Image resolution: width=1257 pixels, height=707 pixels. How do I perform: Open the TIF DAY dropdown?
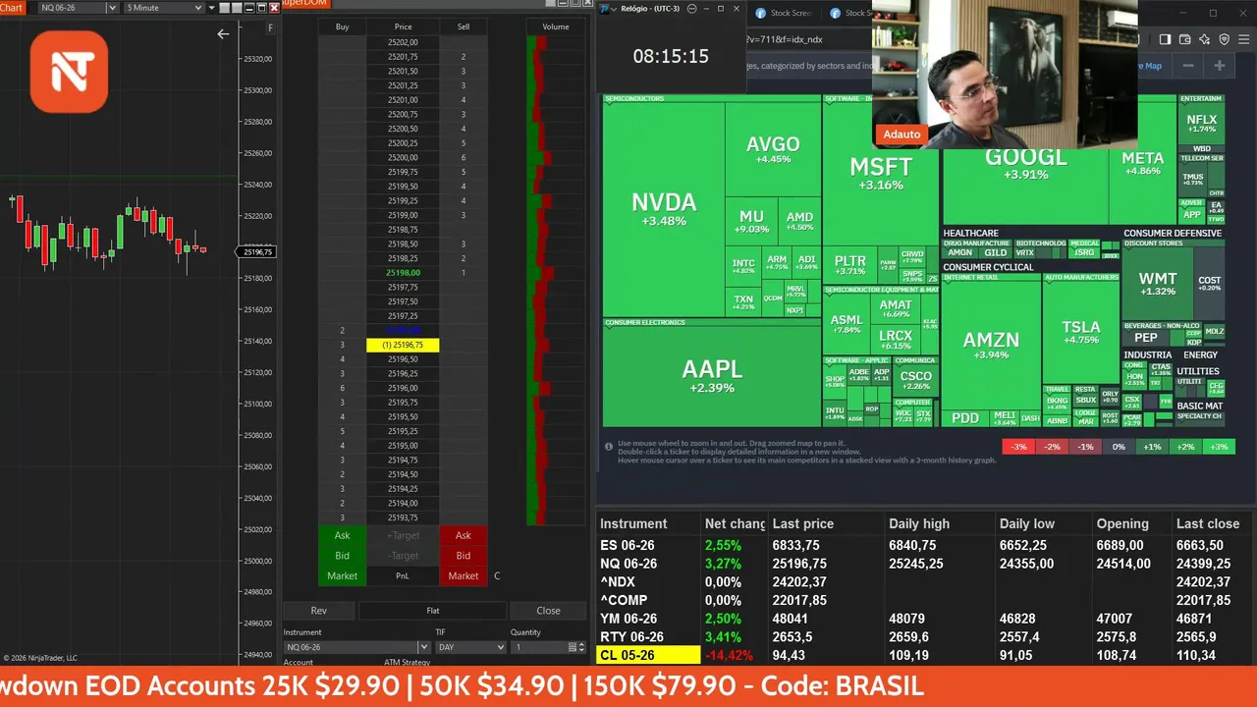[470, 647]
